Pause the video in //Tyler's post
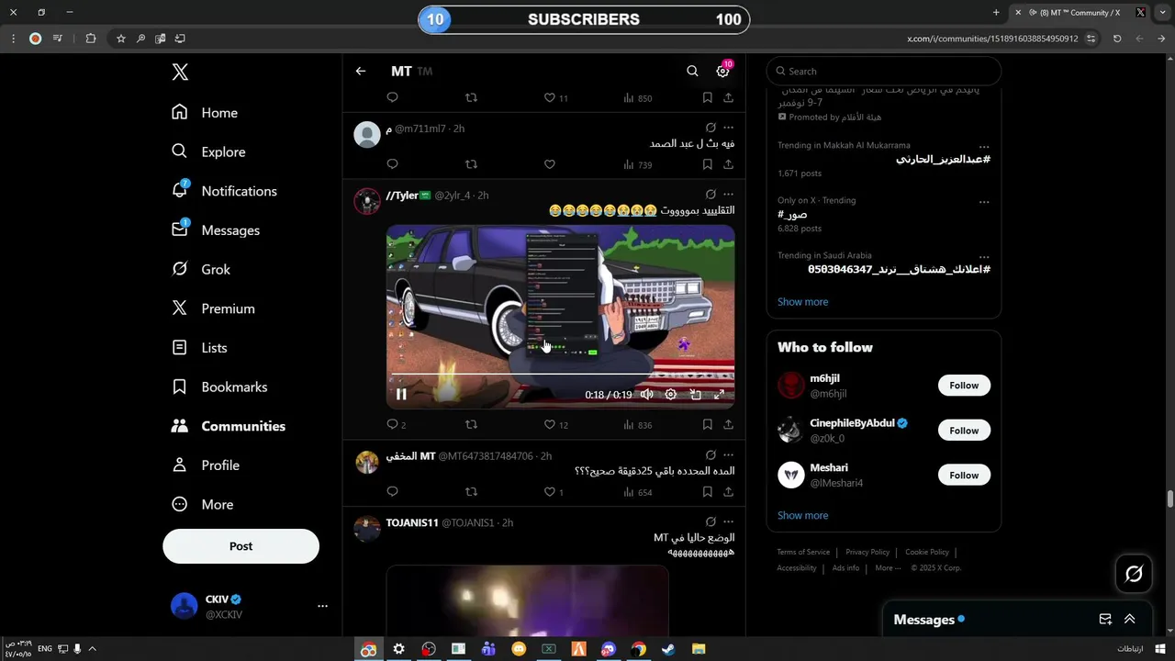Screen dimensions: 1175x661 click(401, 394)
